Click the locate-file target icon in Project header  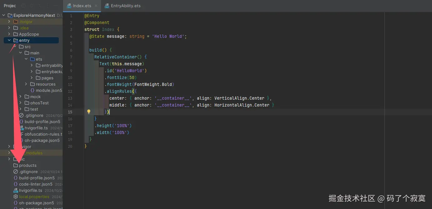[x=24, y=6]
